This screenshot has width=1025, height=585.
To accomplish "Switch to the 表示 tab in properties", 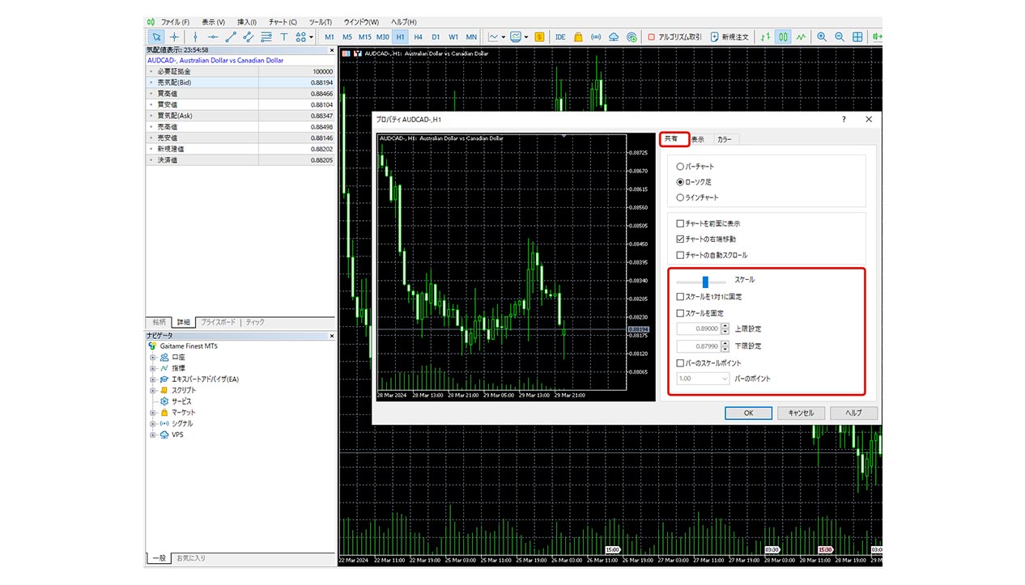I will pos(698,139).
